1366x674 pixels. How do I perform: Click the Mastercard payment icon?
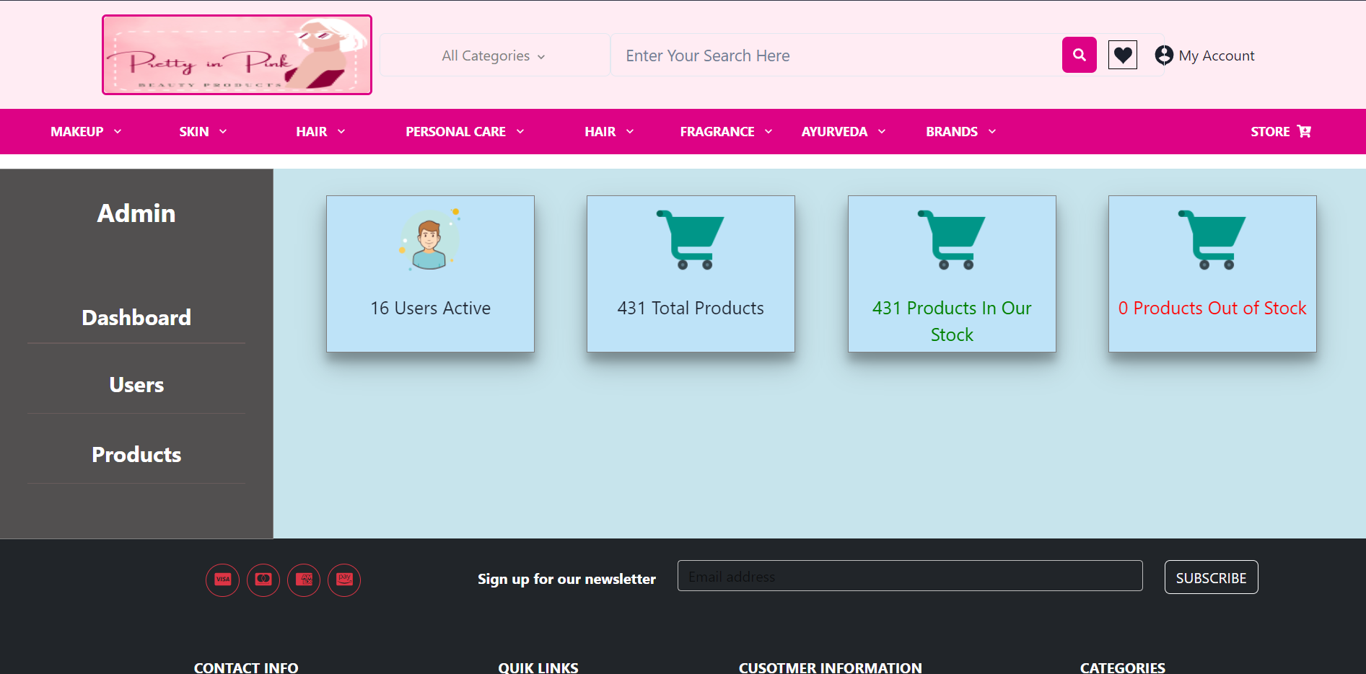[263, 580]
